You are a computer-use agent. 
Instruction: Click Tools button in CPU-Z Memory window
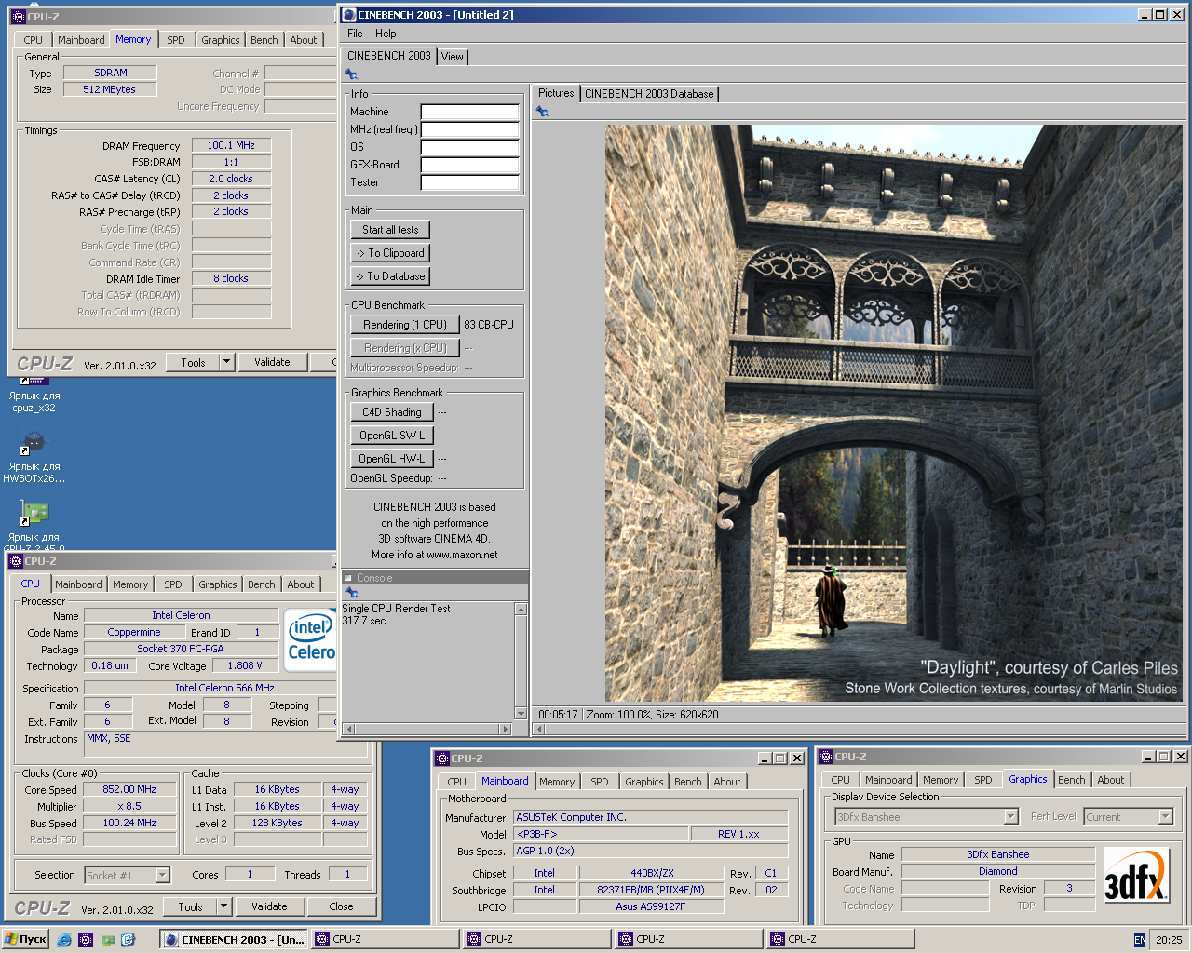pos(194,362)
